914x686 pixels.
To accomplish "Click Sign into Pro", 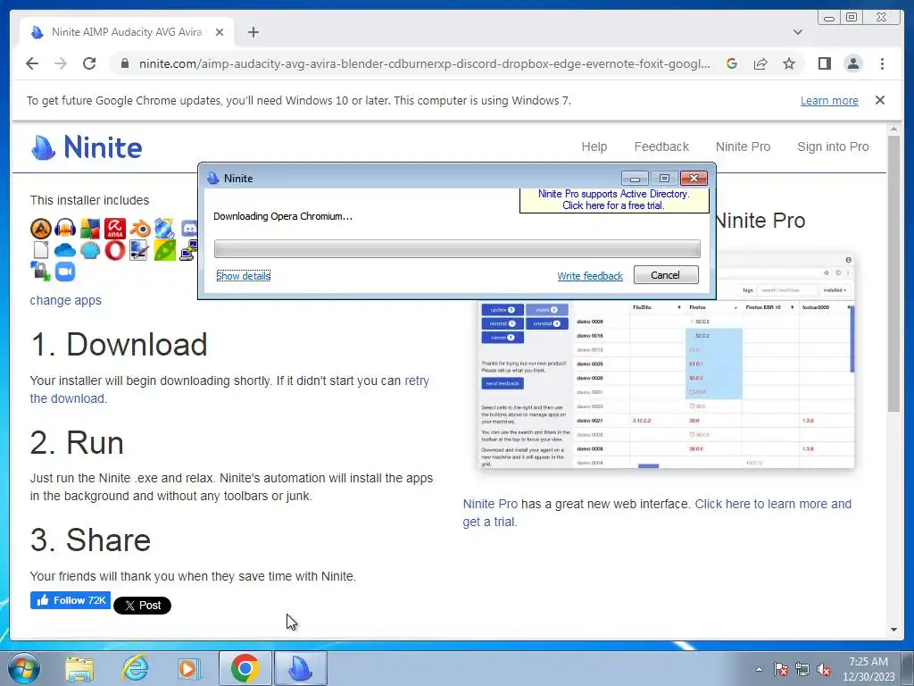I will (833, 146).
